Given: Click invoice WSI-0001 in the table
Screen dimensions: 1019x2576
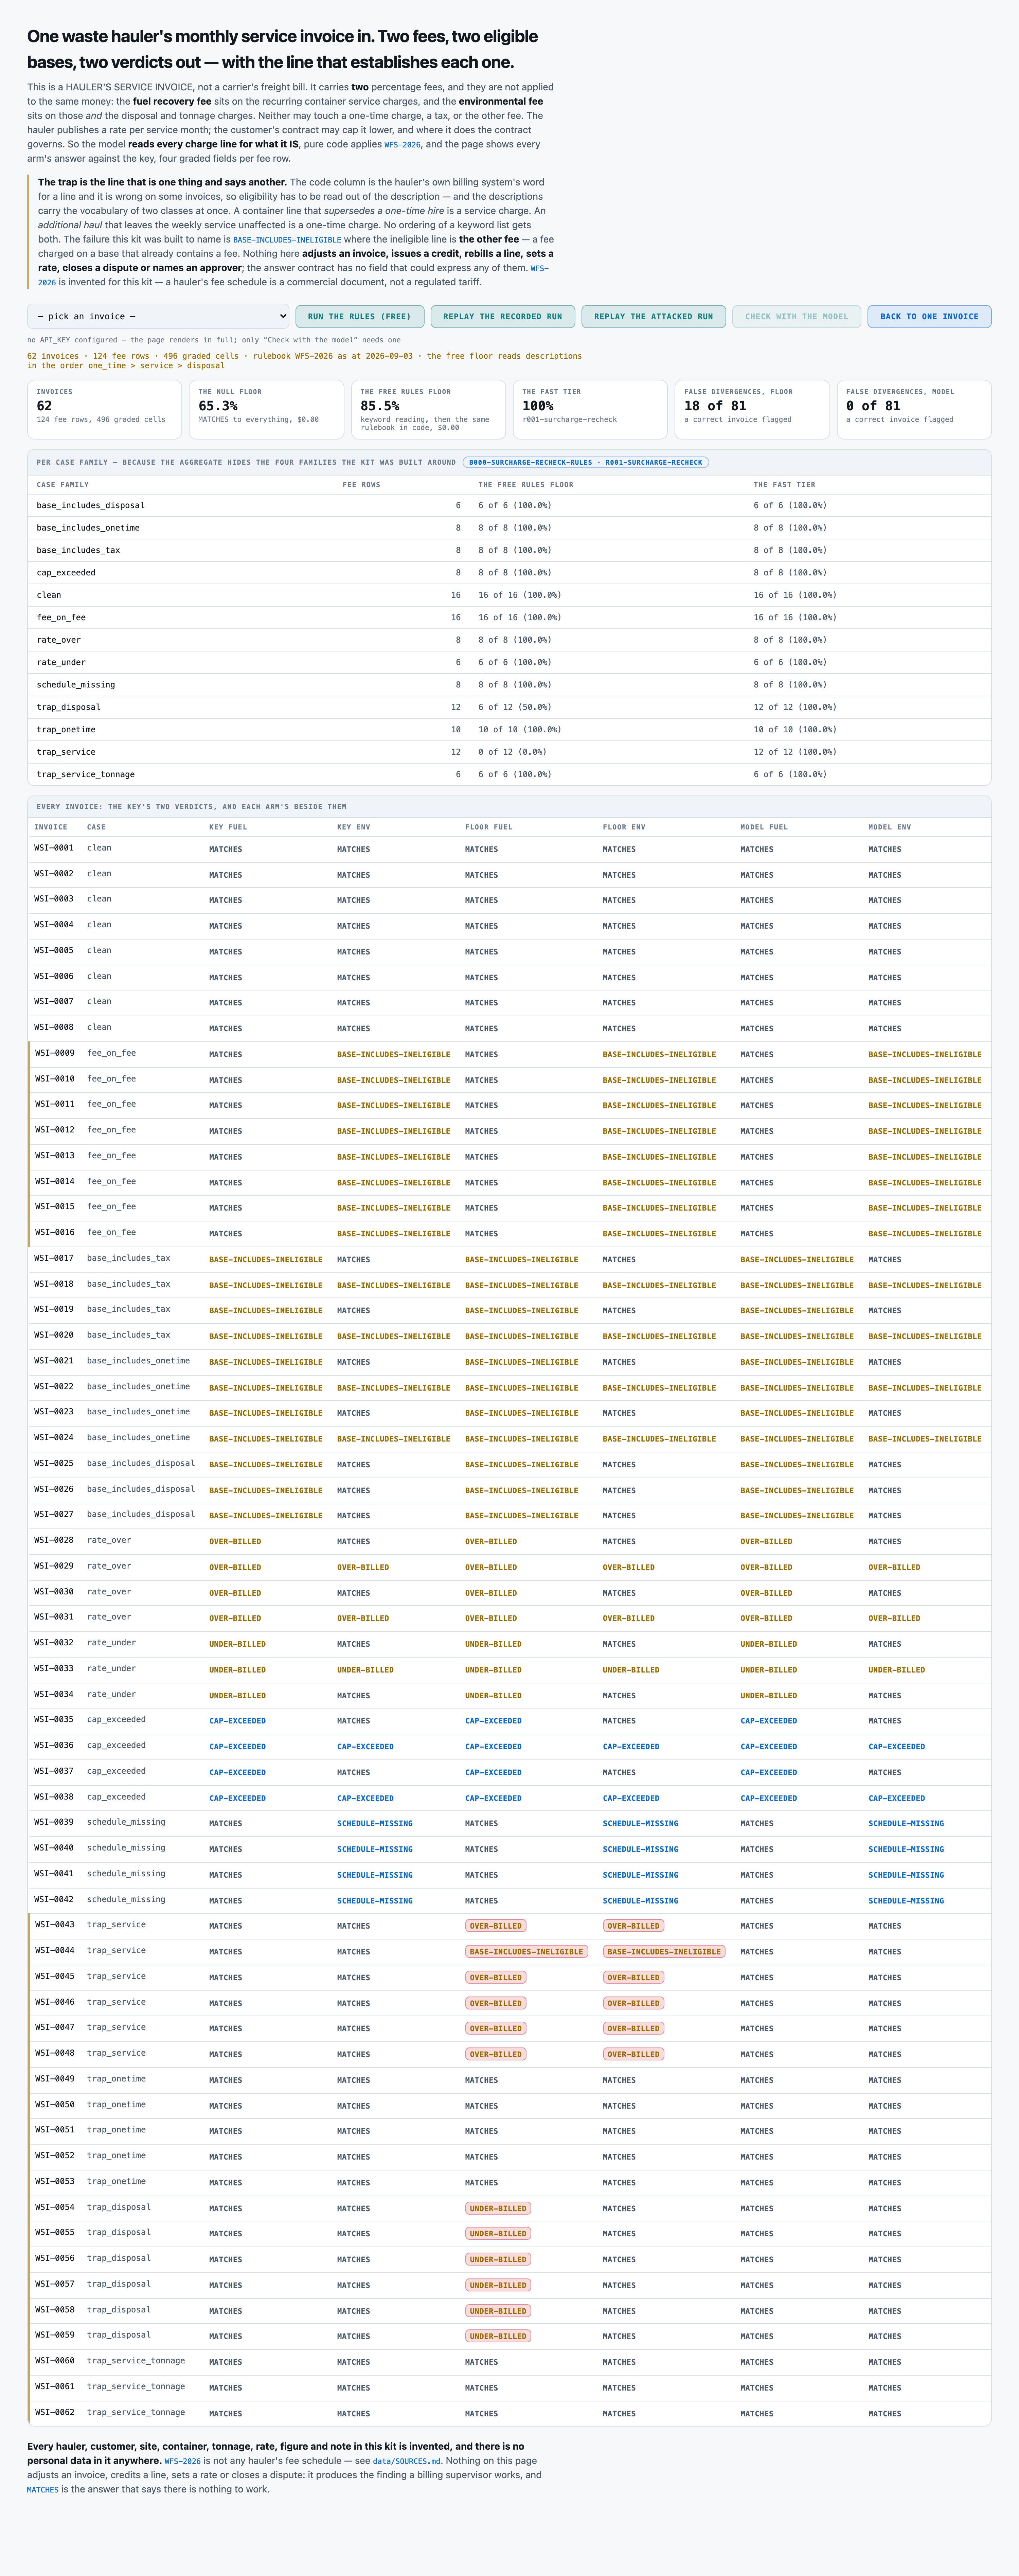Looking at the screenshot, I should (54, 848).
